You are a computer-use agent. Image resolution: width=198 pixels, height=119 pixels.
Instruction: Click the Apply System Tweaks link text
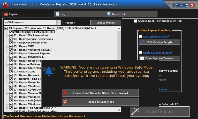[x=158, y=53]
